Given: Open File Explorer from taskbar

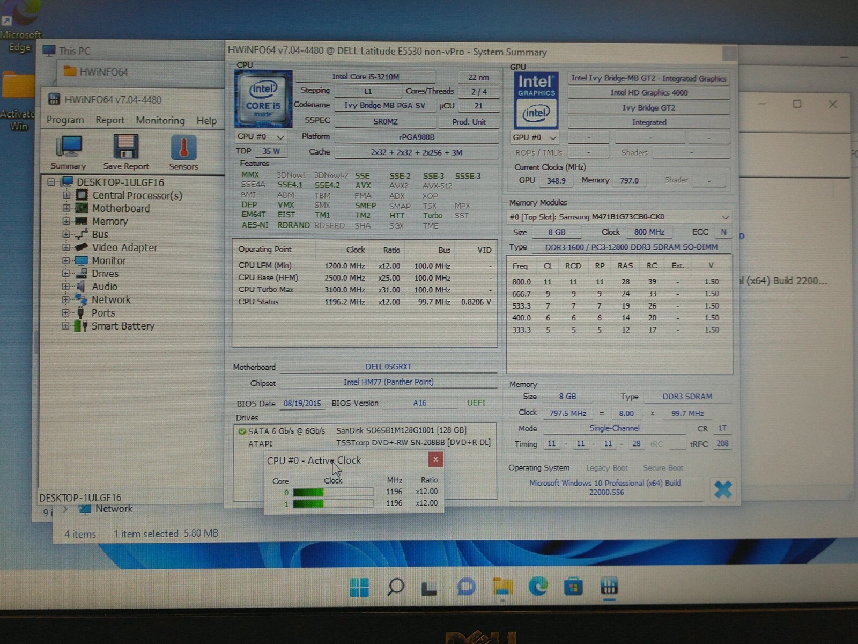Looking at the screenshot, I should coord(502,587).
